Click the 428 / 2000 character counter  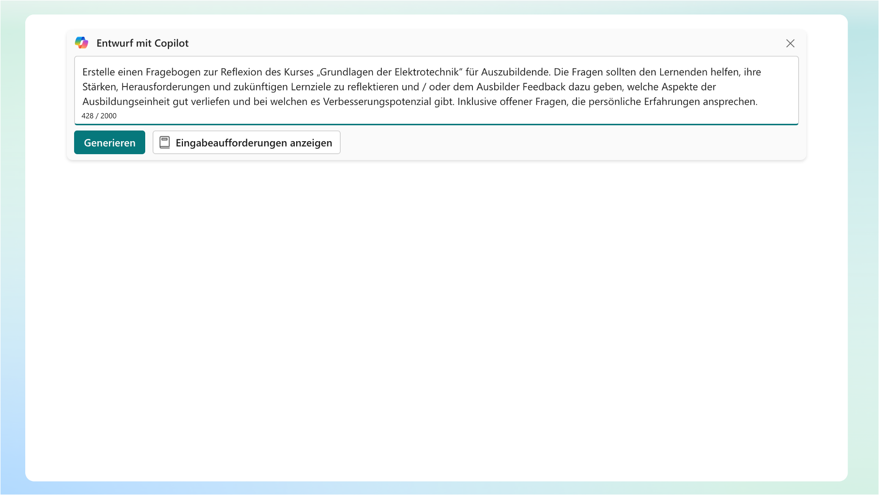click(x=99, y=116)
